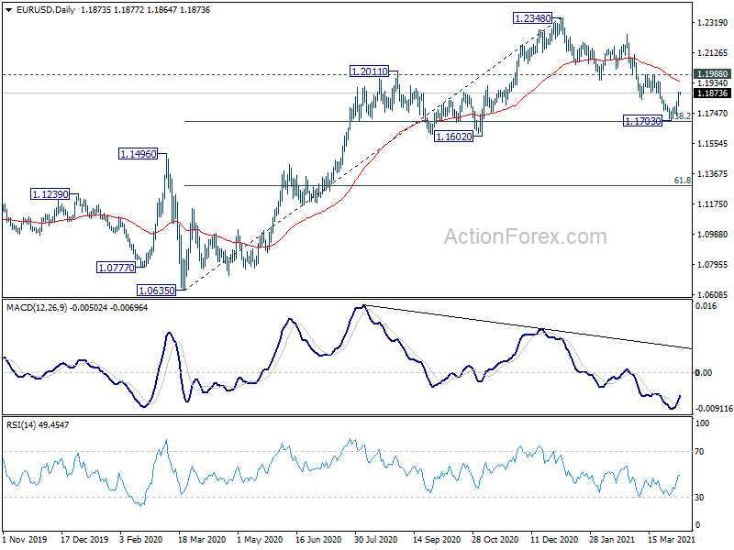734x550 pixels.
Task: Click the 1.11750 price axis value
Action: pyautogui.click(x=713, y=203)
